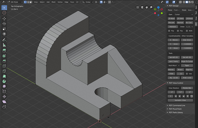The width and height of the screenshot is (198, 128).
Task: Click the reset view rotation icon
Action: (x=192, y=96)
